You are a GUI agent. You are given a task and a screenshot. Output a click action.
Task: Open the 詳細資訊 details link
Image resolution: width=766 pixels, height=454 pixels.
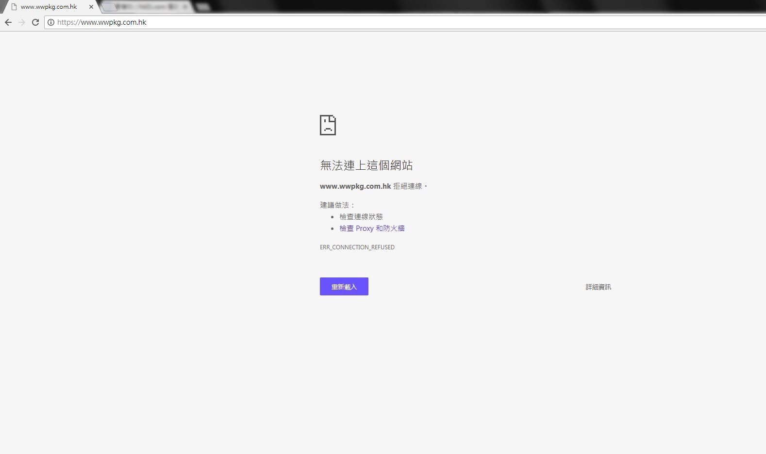598,287
